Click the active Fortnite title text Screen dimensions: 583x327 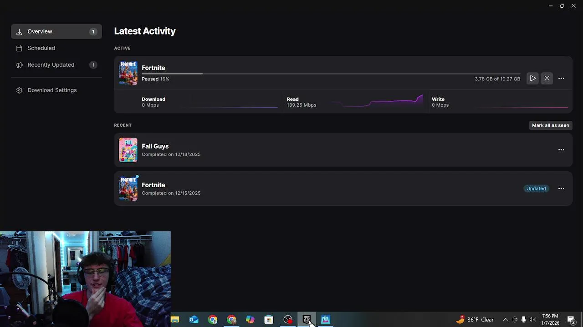coord(153,68)
